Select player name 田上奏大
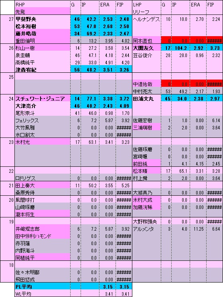The image size is (223, 297). coord(43,185)
